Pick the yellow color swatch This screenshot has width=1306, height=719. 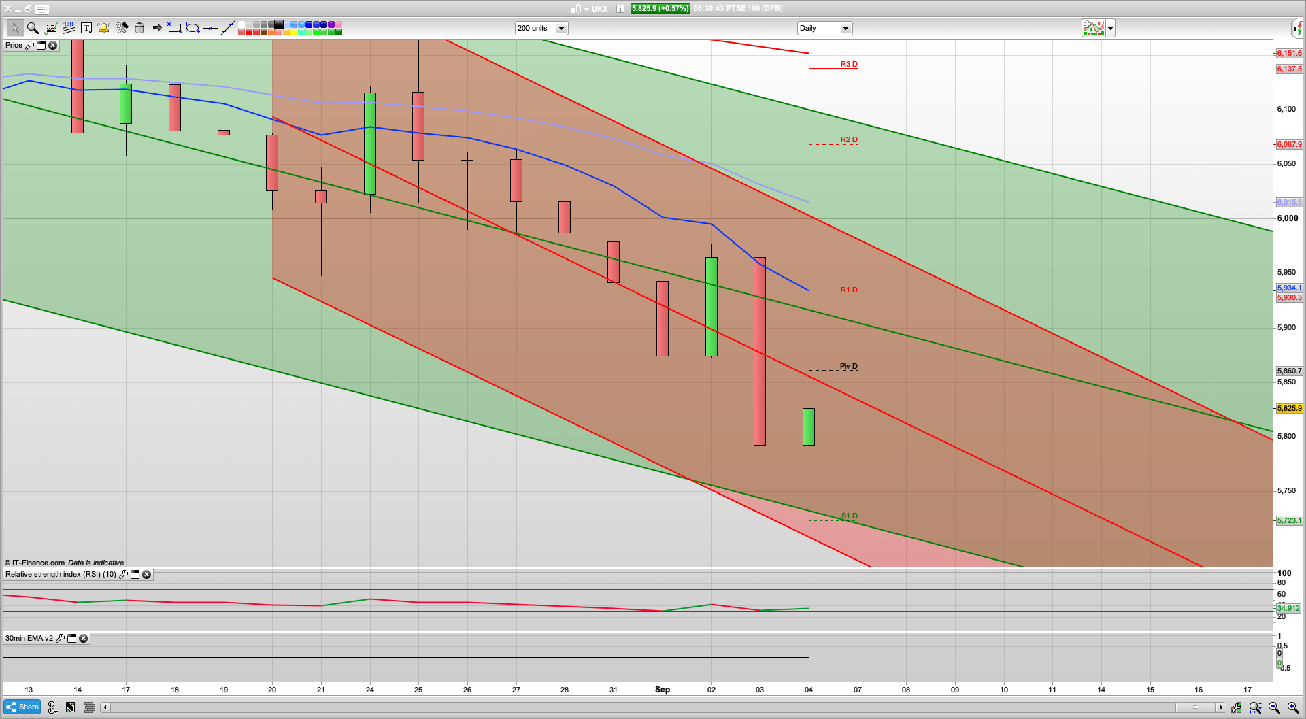point(294,32)
